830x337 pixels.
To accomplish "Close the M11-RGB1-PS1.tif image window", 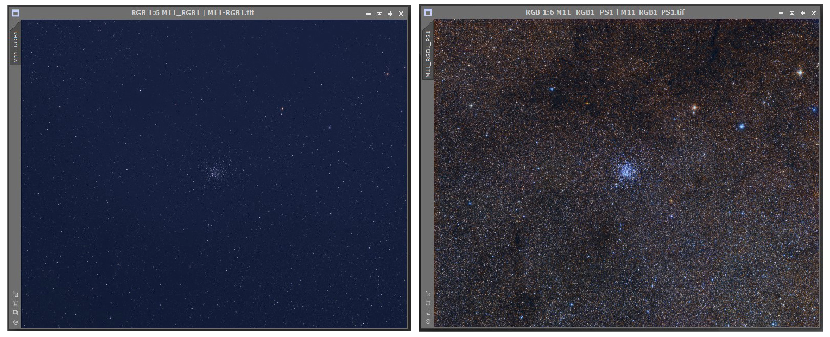I will tap(814, 12).
